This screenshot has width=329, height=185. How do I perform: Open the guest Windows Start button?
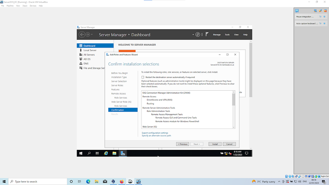point(81,153)
